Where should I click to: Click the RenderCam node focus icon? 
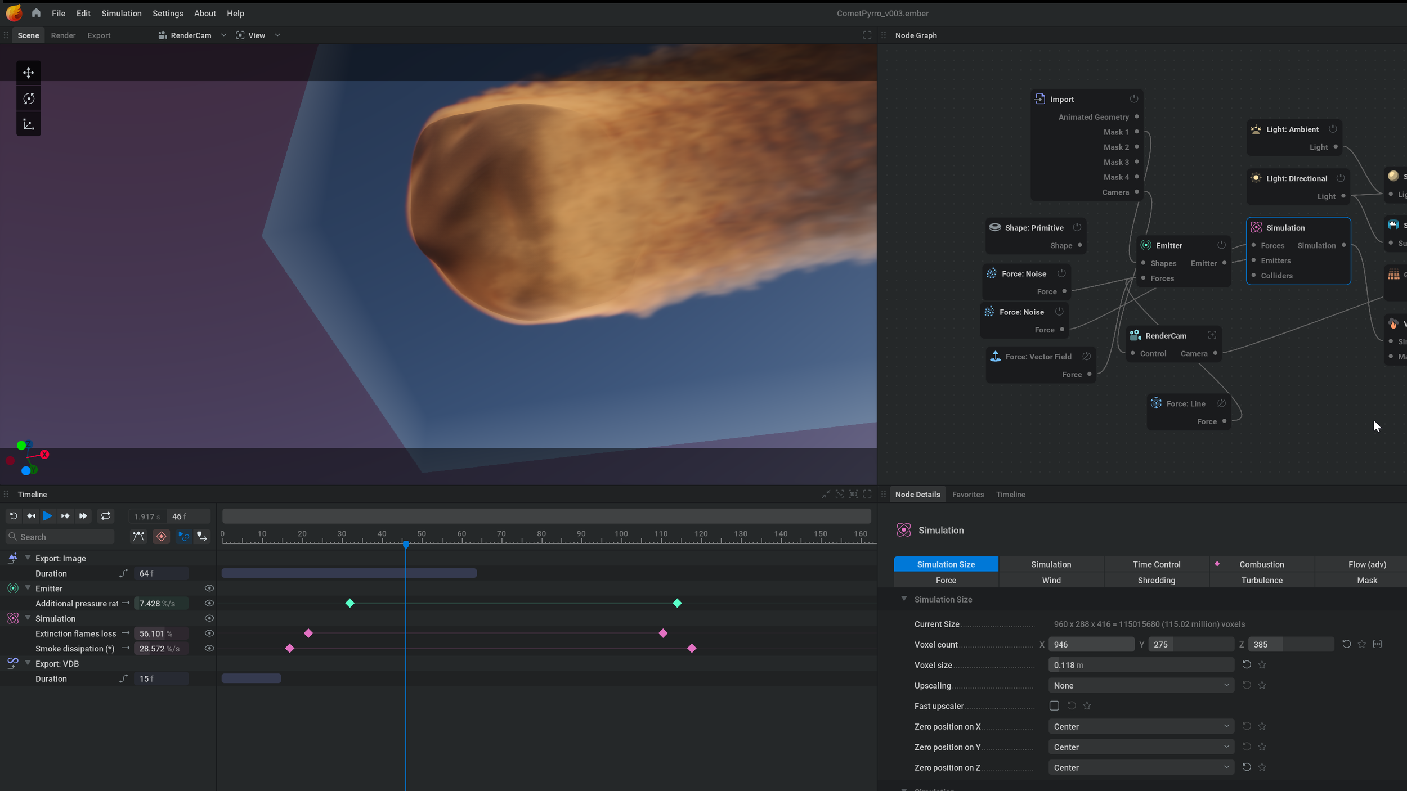1212,335
